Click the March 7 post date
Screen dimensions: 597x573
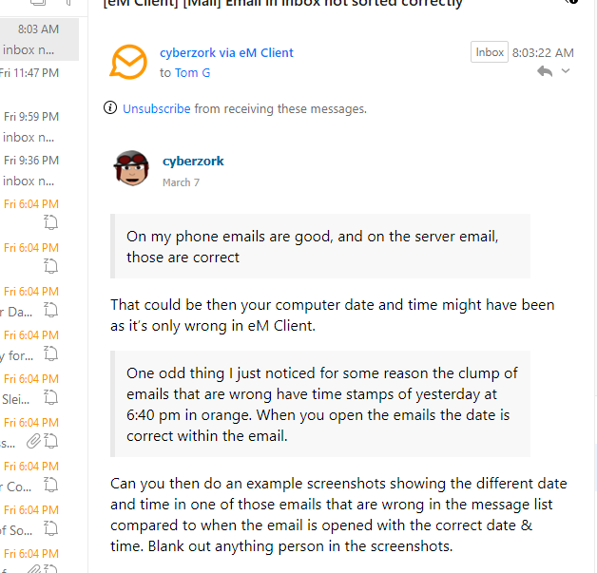[181, 182]
